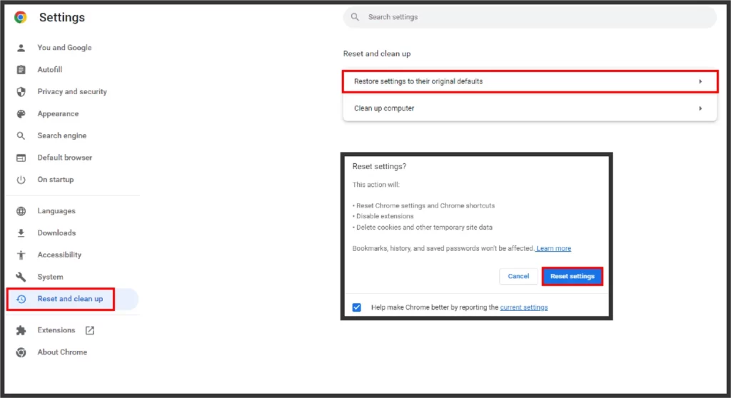Select Reset and clean up in sidebar
This screenshot has height=398, width=731.
[72, 299]
